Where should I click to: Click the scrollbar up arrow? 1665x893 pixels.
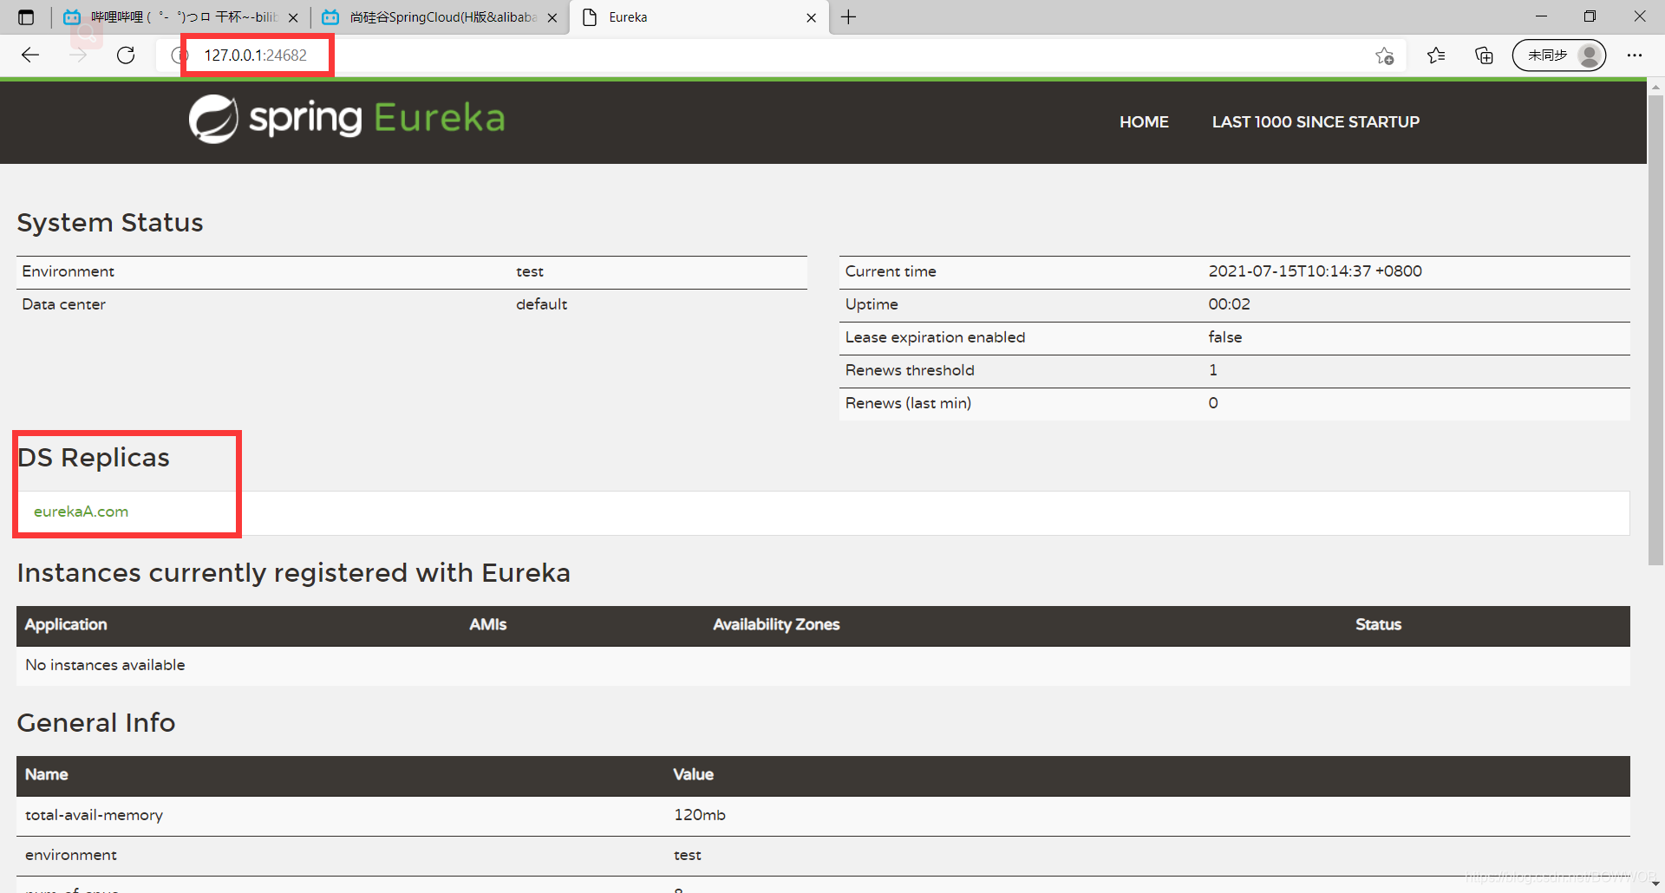tap(1655, 87)
